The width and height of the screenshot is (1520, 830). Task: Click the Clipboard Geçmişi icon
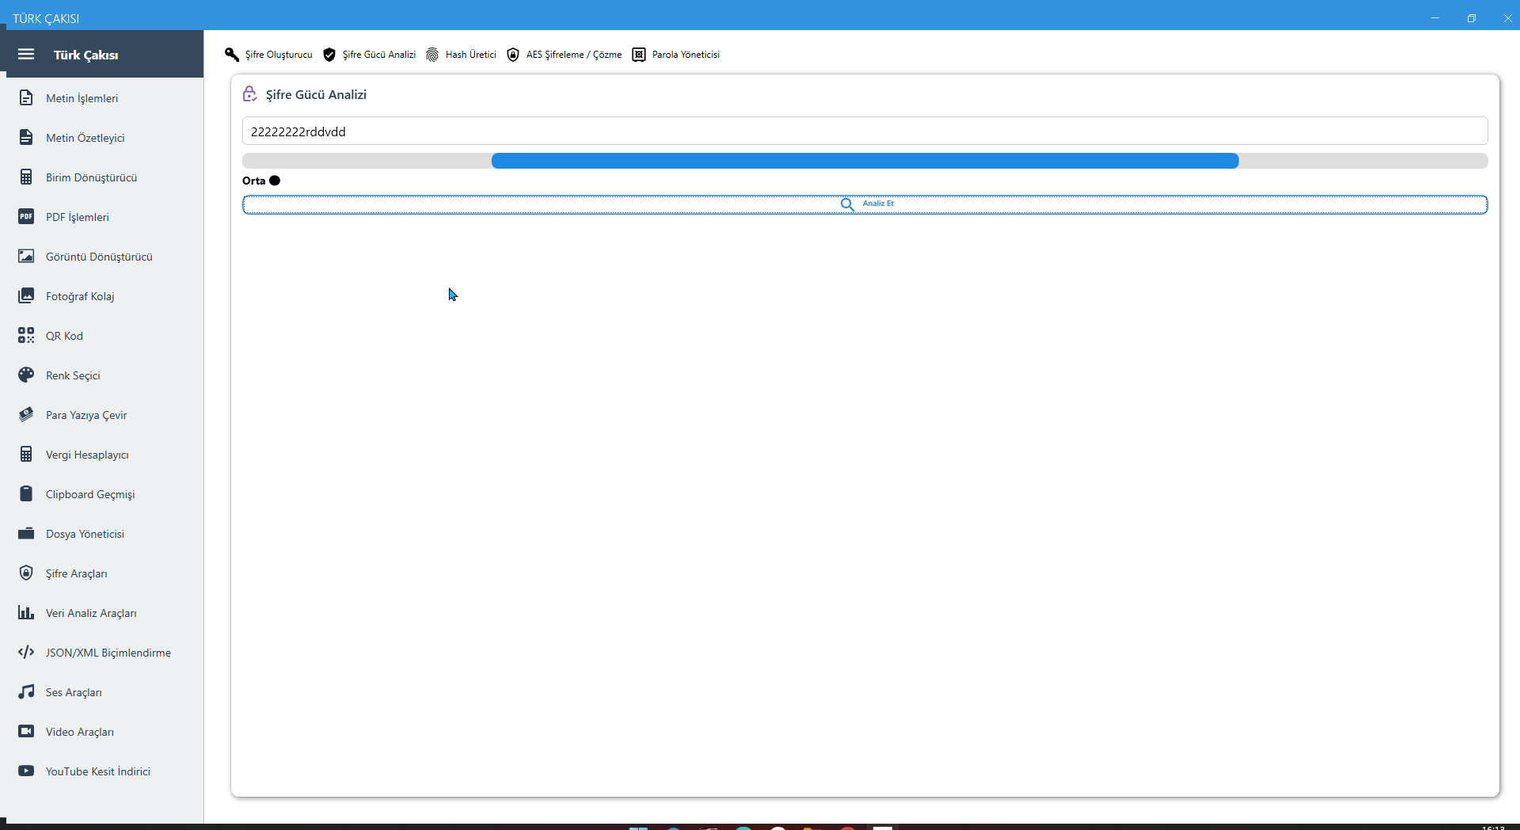(x=26, y=494)
